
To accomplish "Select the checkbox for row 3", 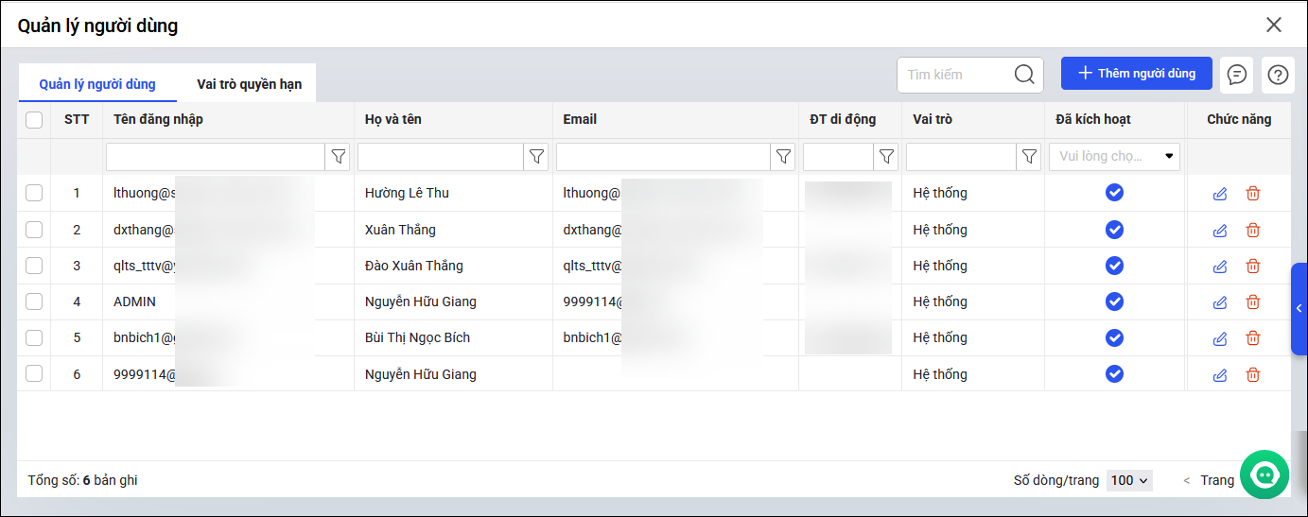I will tap(34, 266).
